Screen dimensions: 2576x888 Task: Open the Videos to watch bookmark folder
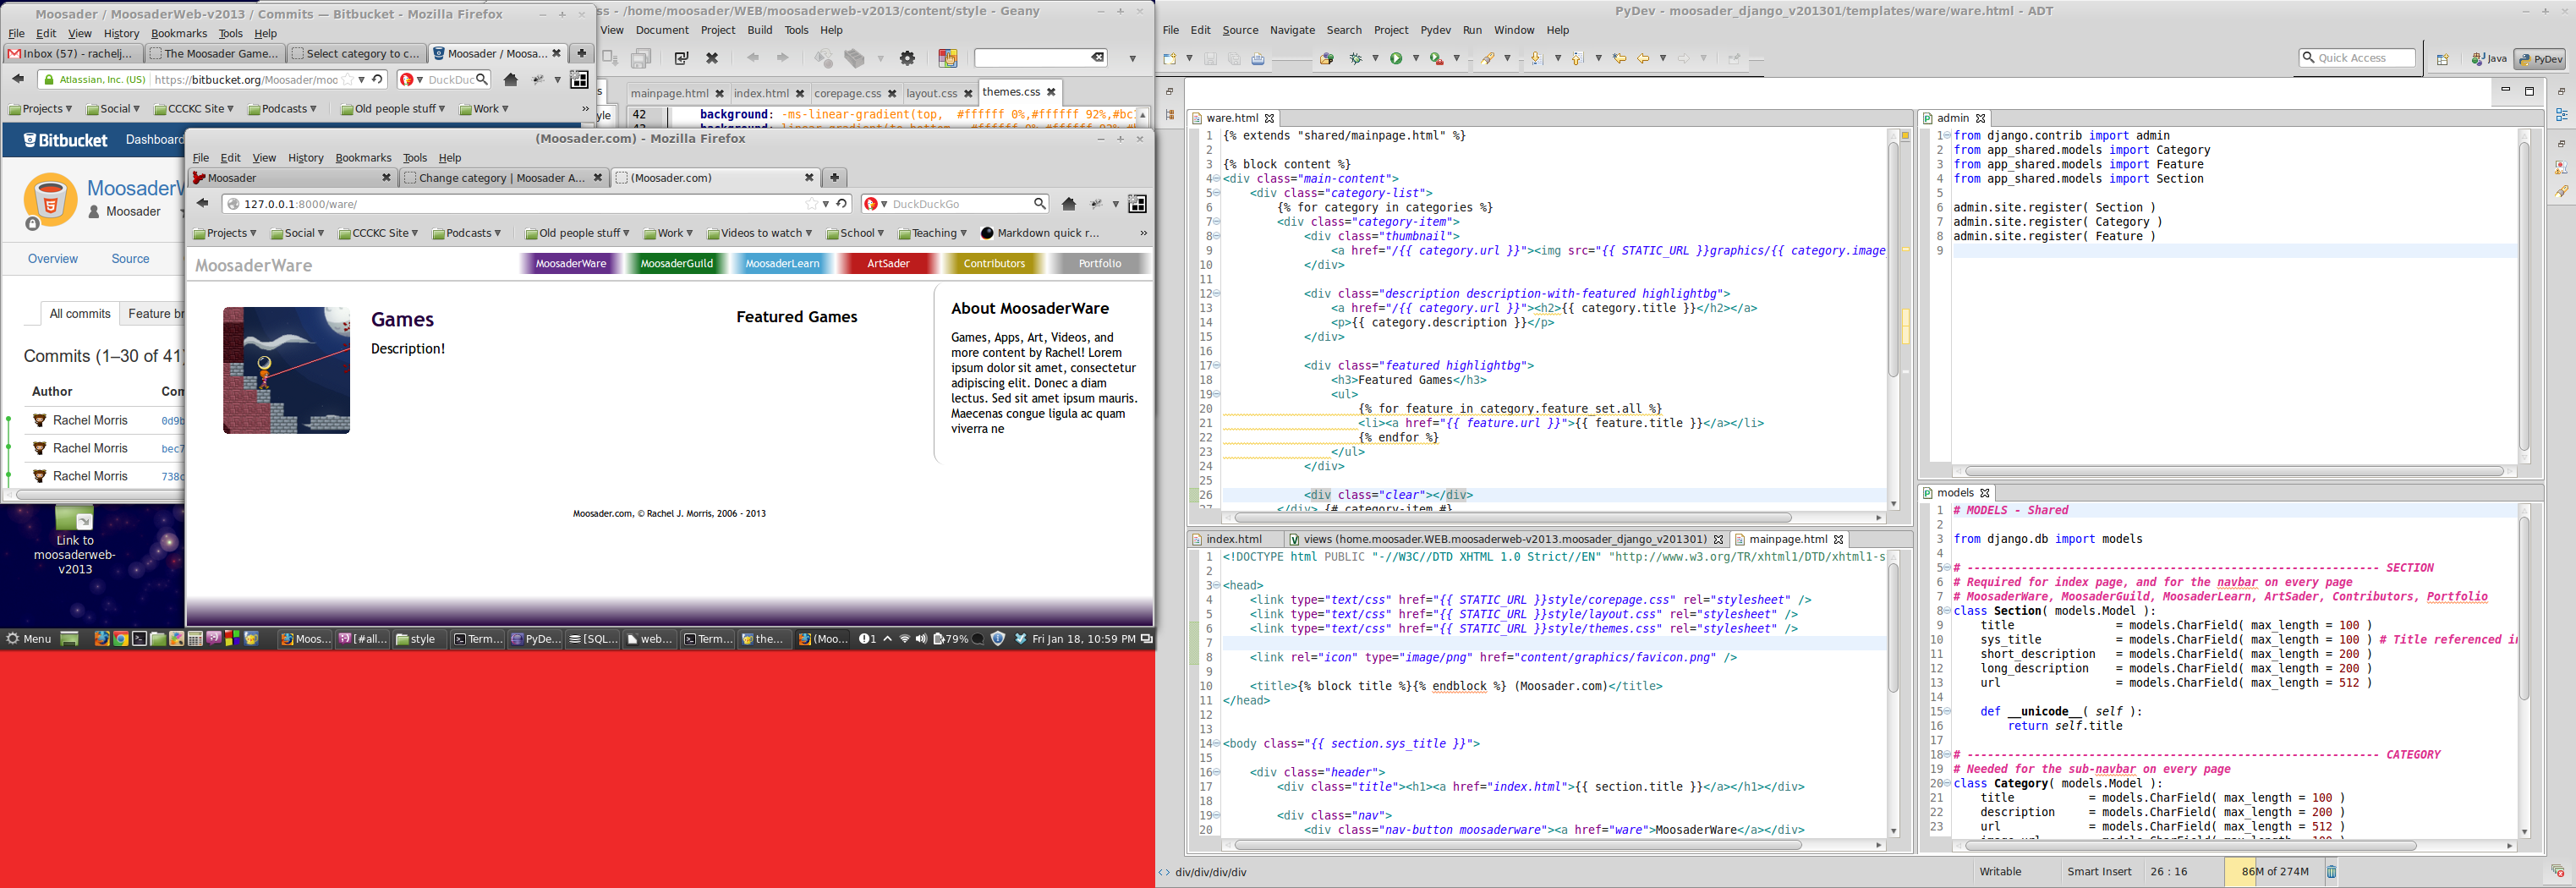click(760, 233)
